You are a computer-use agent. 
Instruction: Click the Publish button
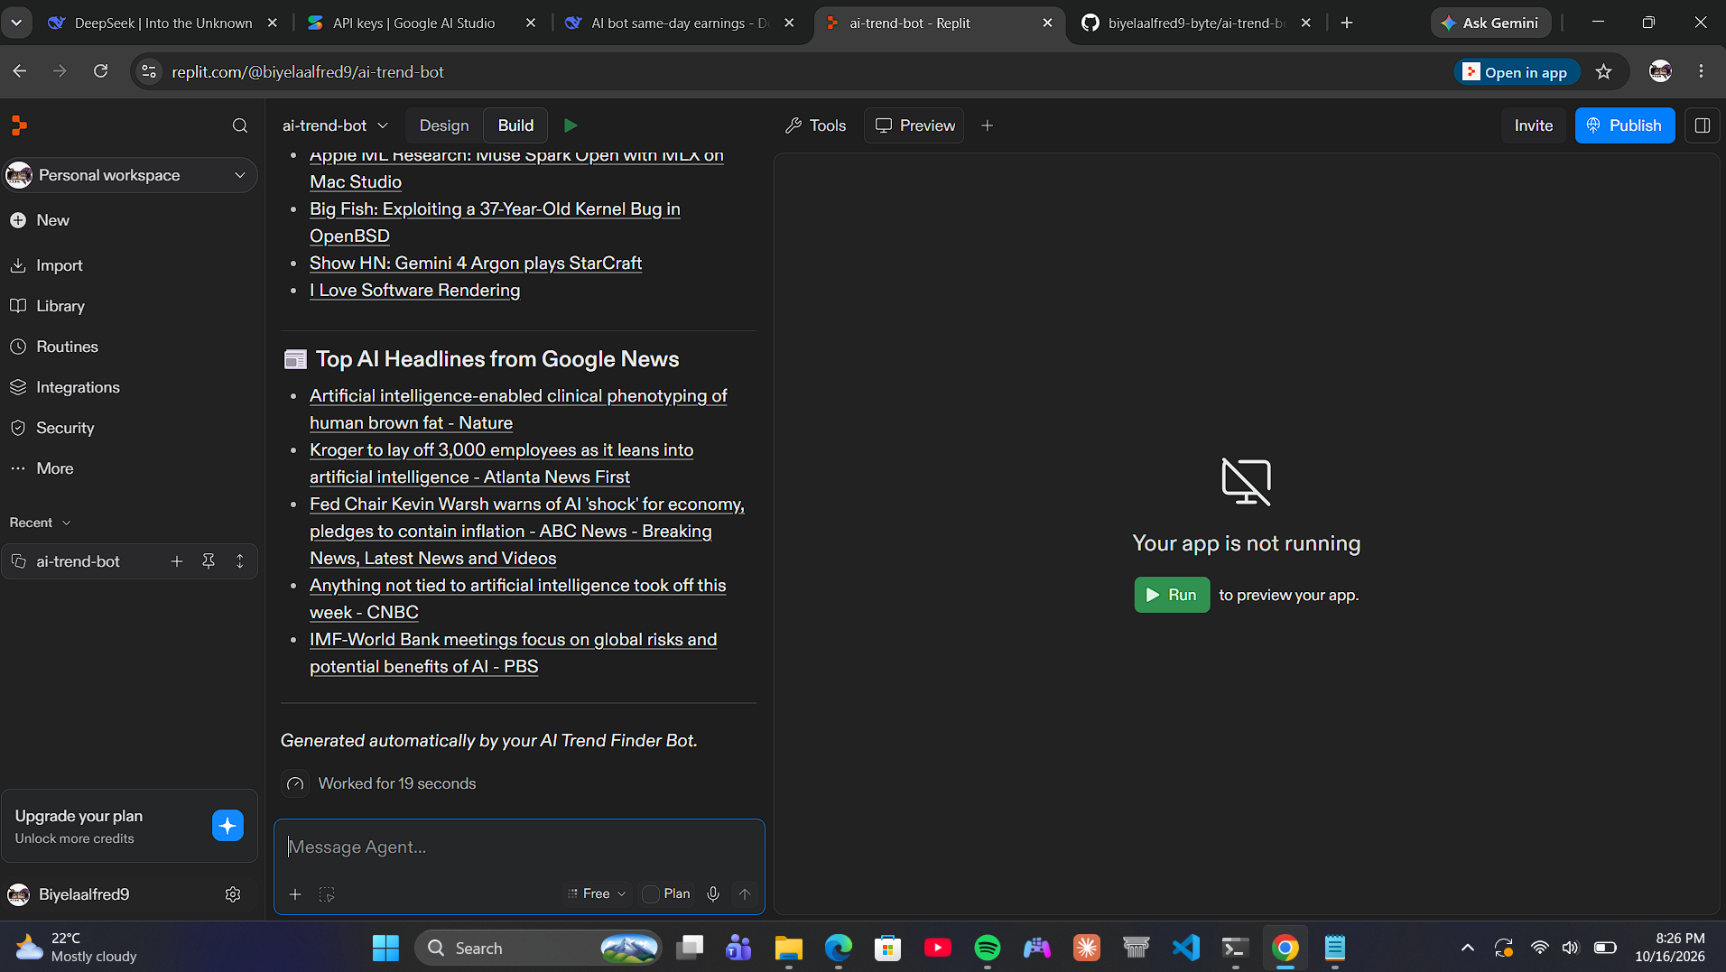(1625, 125)
